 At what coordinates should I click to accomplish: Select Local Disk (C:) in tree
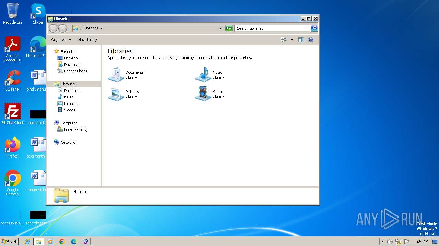click(x=75, y=129)
